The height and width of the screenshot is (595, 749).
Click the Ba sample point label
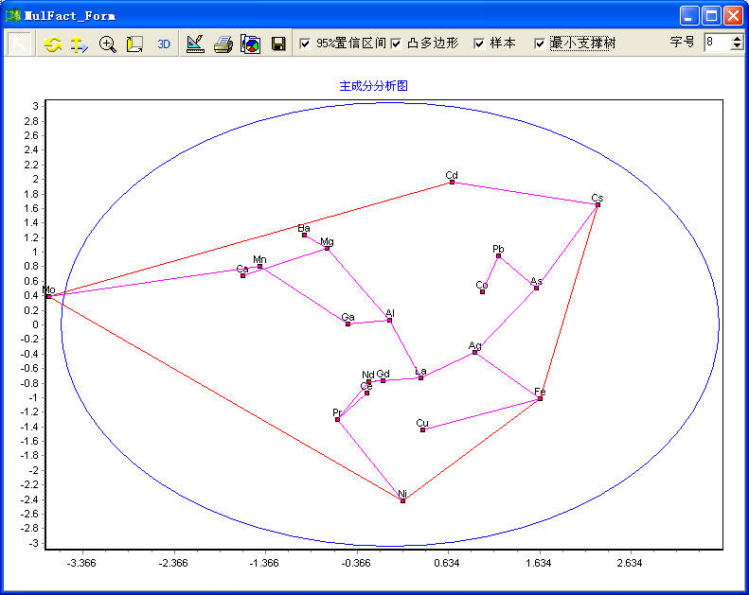(x=304, y=228)
